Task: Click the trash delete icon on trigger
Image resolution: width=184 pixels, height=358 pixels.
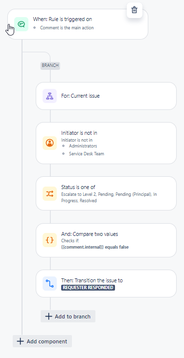Action: 135,10
